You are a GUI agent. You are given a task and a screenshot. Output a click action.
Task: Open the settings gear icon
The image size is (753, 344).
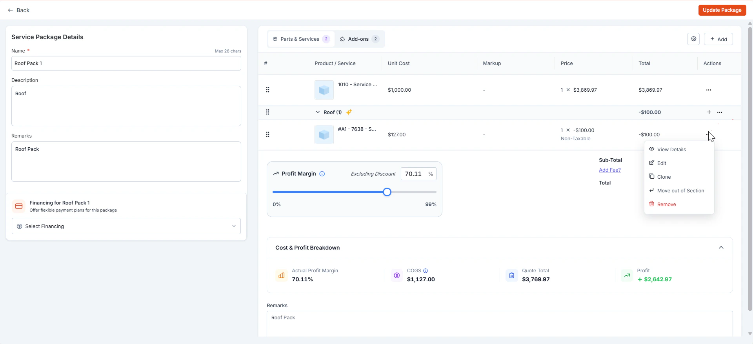[693, 39]
